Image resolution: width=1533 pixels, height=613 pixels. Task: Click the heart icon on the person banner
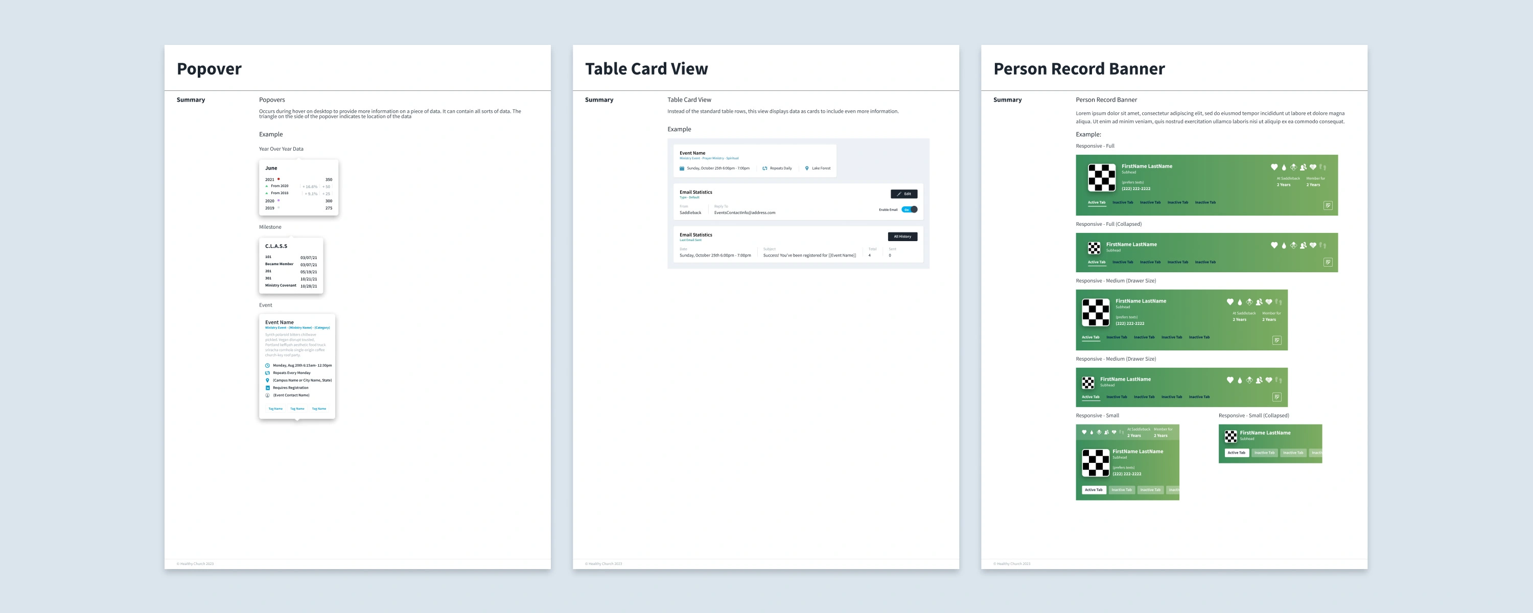coord(1275,167)
